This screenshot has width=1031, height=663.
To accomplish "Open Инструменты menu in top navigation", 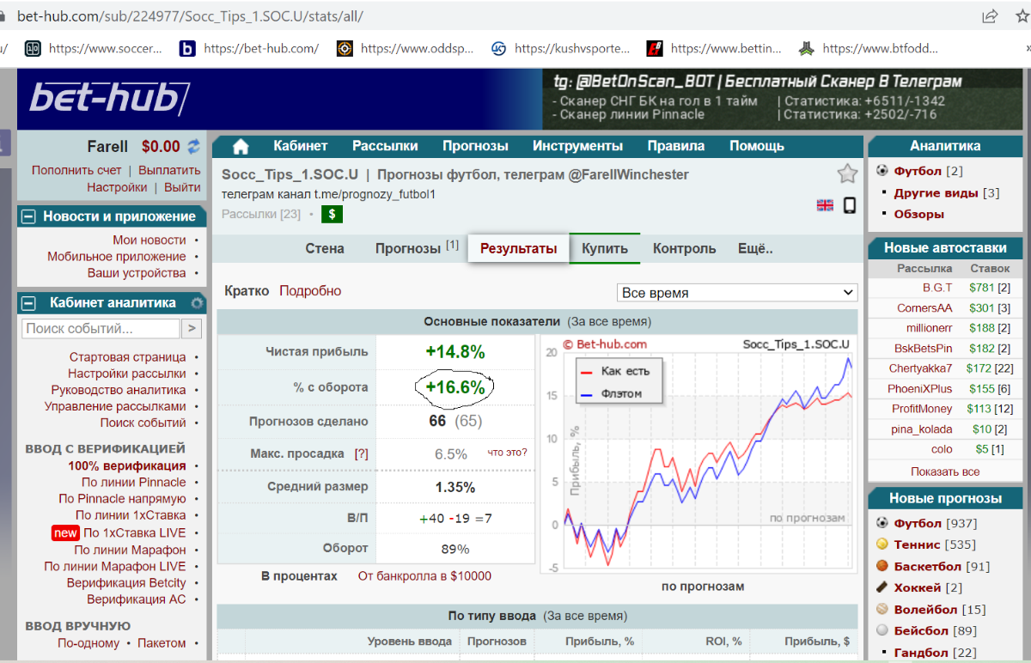I will pos(577,146).
